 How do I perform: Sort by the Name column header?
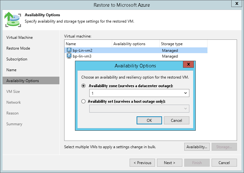point(88,44)
